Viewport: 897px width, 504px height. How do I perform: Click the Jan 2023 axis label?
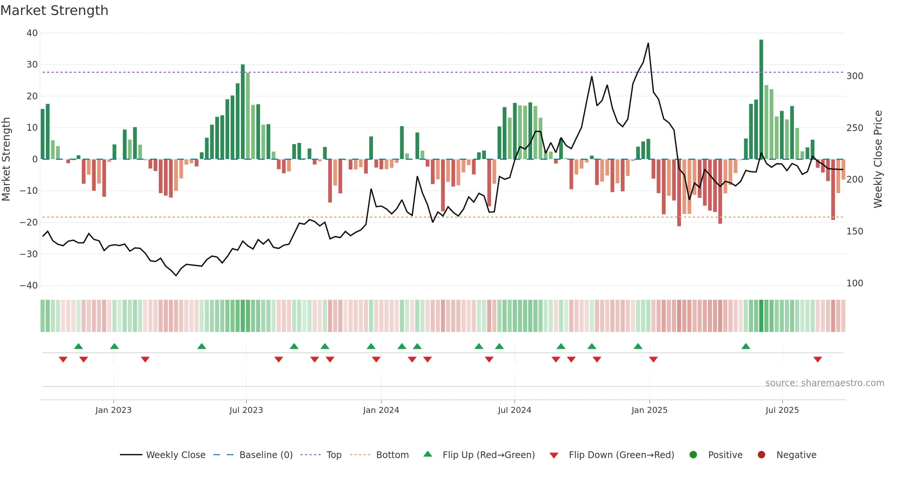(x=114, y=410)
